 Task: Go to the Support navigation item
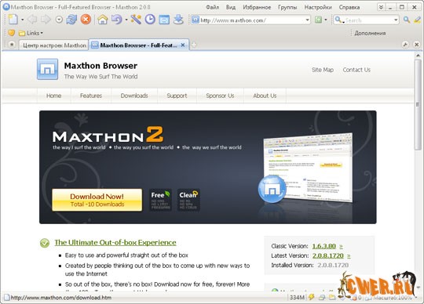point(177,96)
